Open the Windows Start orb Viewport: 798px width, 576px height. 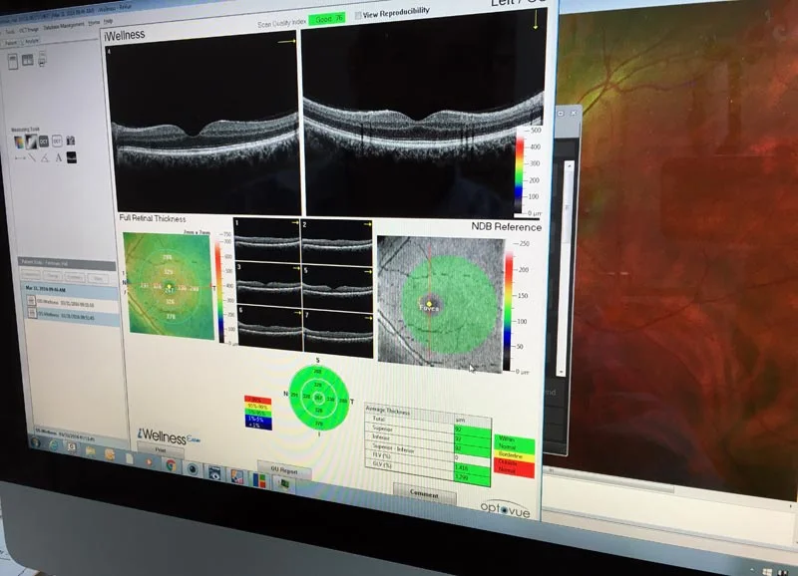(x=35, y=442)
